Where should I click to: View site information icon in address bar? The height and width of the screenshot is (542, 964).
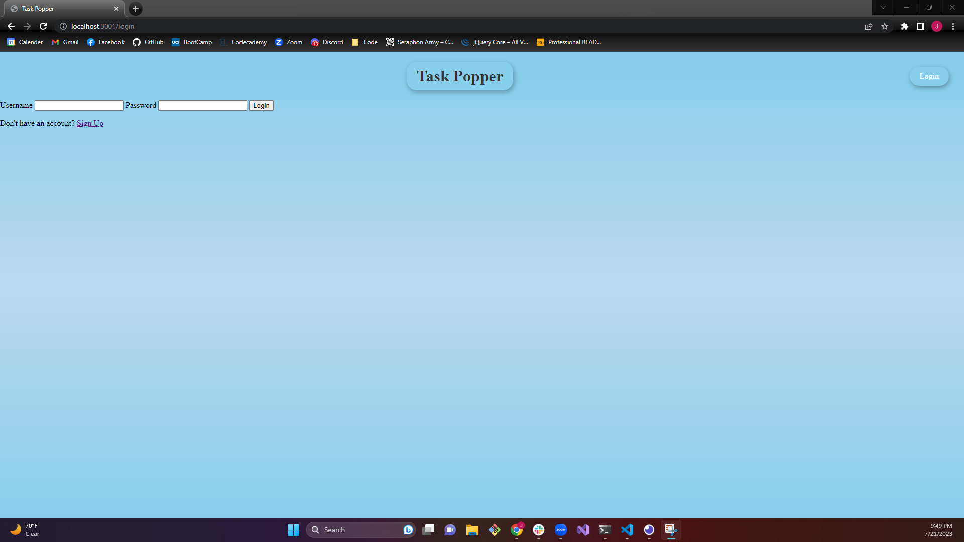[x=63, y=26]
